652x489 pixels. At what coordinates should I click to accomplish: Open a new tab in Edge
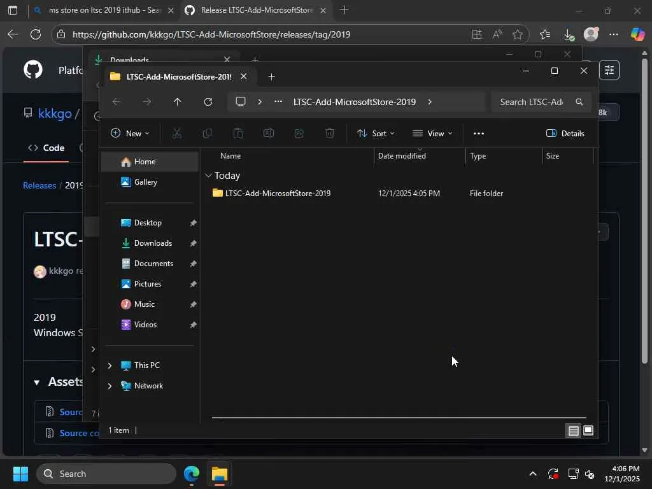pyautogui.click(x=344, y=10)
